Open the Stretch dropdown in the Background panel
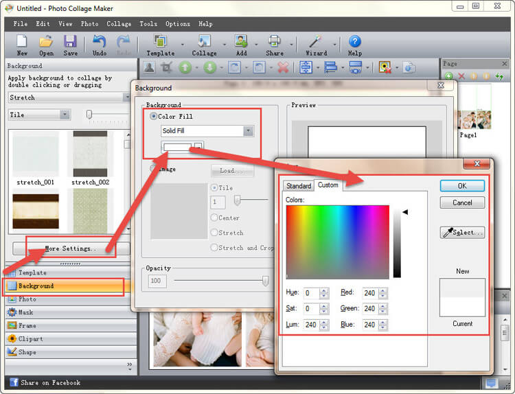This screenshot has width=515, height=394. tap(69, 97)
